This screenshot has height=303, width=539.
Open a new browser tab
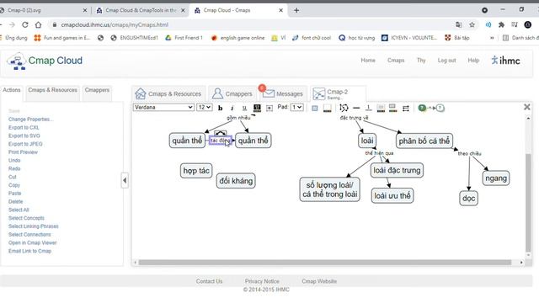(x=296, y=10)
